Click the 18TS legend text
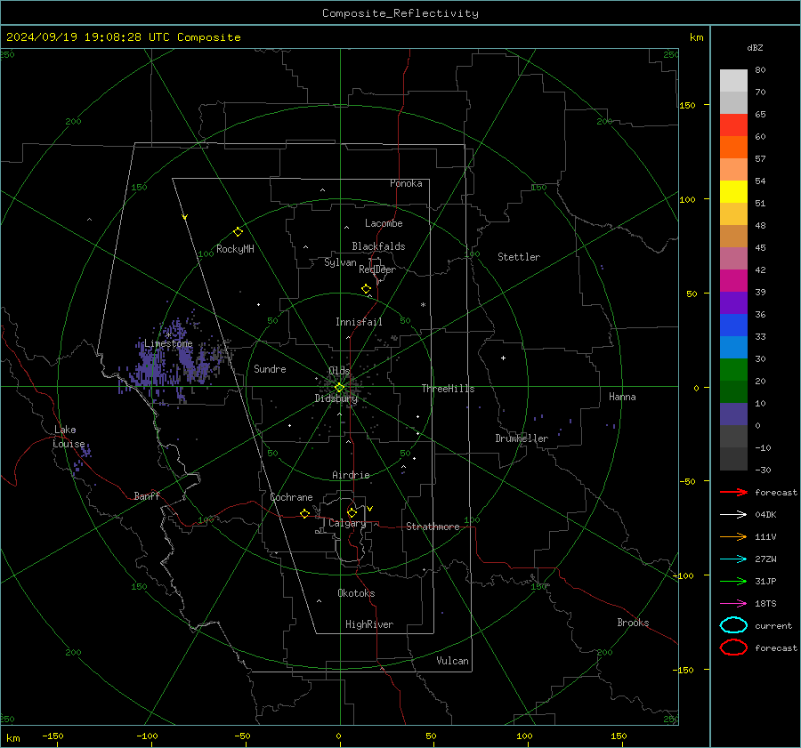Viewport: 801px width, 748px height. pos(765,604)
